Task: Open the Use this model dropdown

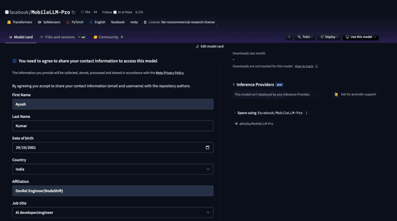Action: (x=361, y=37)
